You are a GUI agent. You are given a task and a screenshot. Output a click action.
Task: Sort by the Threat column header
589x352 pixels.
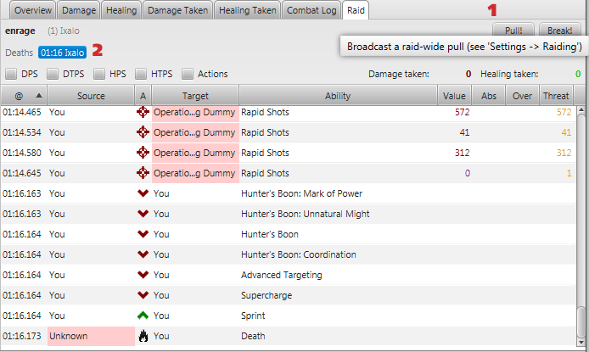(x=556, y=96)
